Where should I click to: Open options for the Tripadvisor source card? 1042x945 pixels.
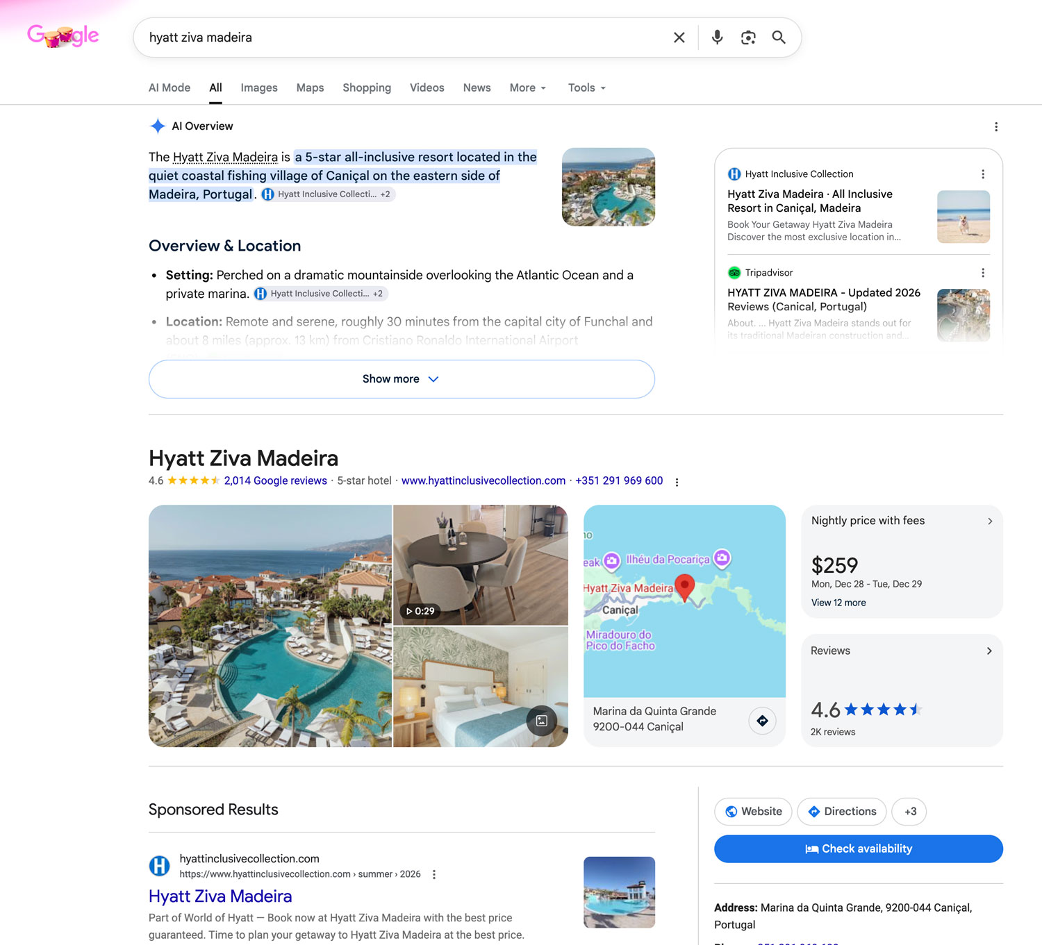click(982, 273)
